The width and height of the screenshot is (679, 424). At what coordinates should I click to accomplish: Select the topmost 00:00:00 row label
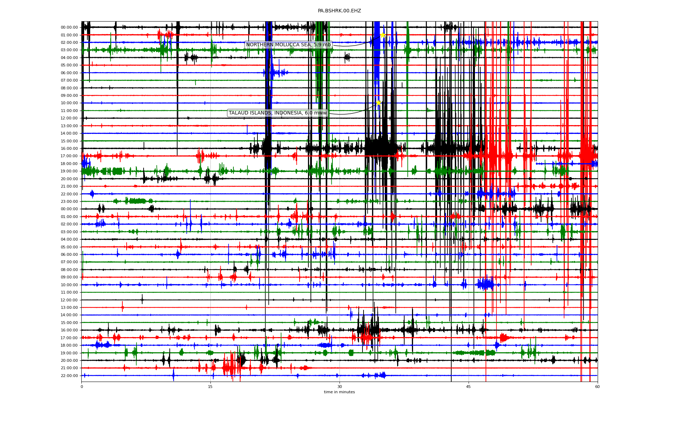click(x=69, y=27)
